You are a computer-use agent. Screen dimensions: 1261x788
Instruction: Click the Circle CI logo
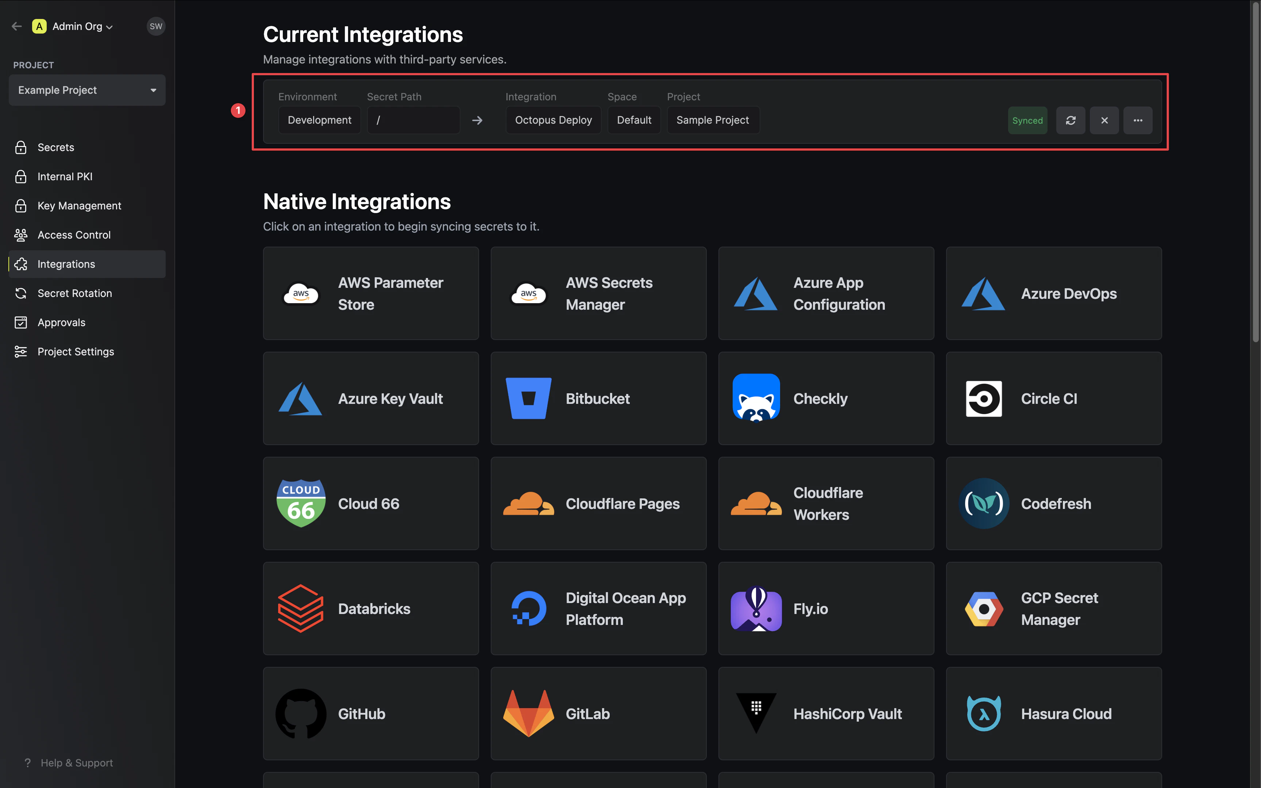click(x=984, y=399)
